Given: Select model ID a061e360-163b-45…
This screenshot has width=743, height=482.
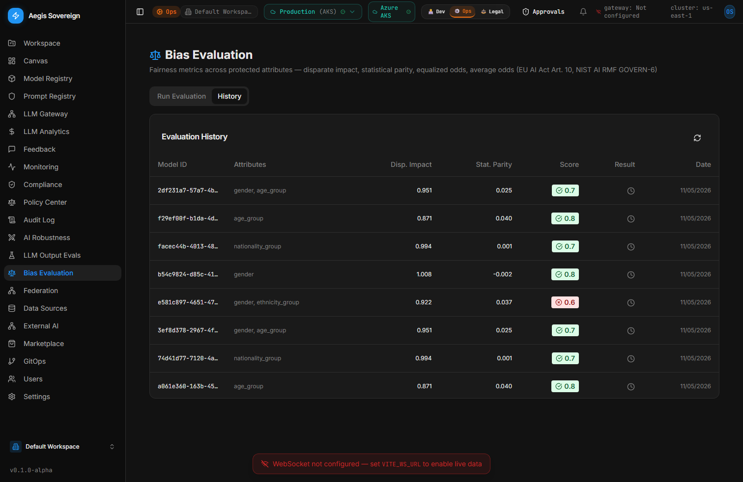Looking at the screenshot, I should pos(188,386).
